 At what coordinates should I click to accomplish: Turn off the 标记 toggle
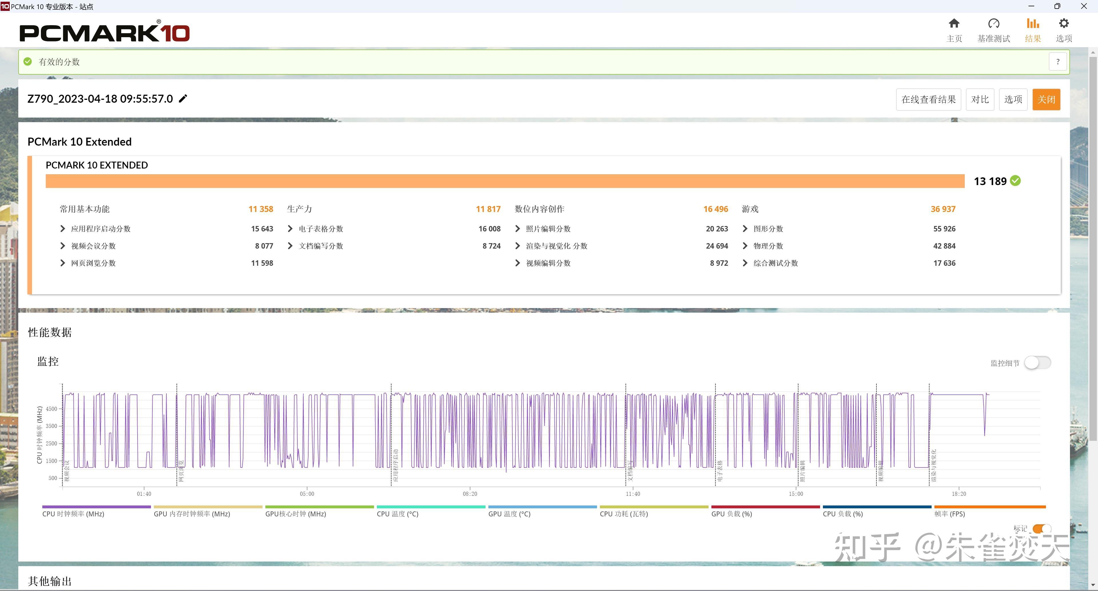click(x=1042, y=529)
